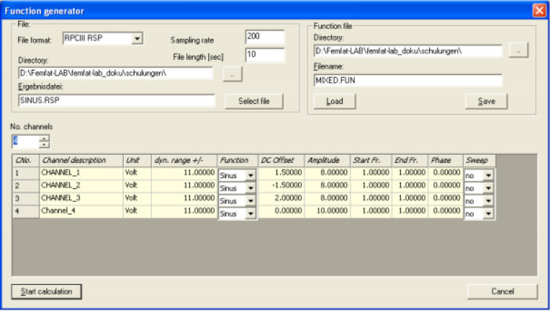
Task: Click the Unit column header
Action: tap(137, 161)
